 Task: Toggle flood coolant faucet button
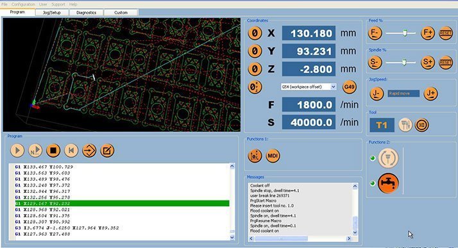[388, 183]
